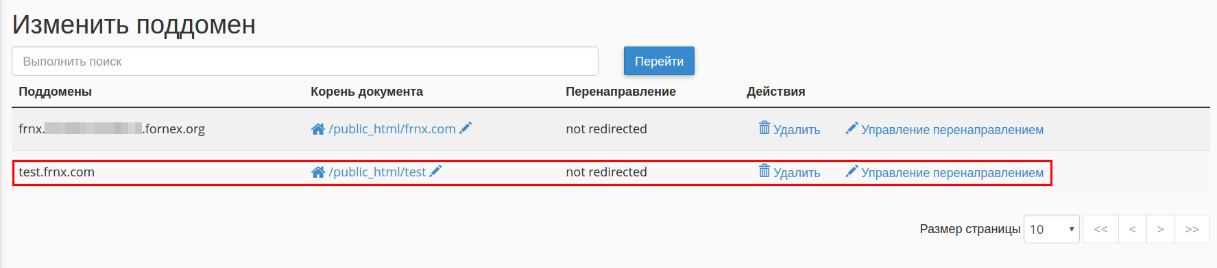The image size is (1217, 268).
Task: Click Удалить for the test.frnx.com subdomain
Action: point(797,173)
